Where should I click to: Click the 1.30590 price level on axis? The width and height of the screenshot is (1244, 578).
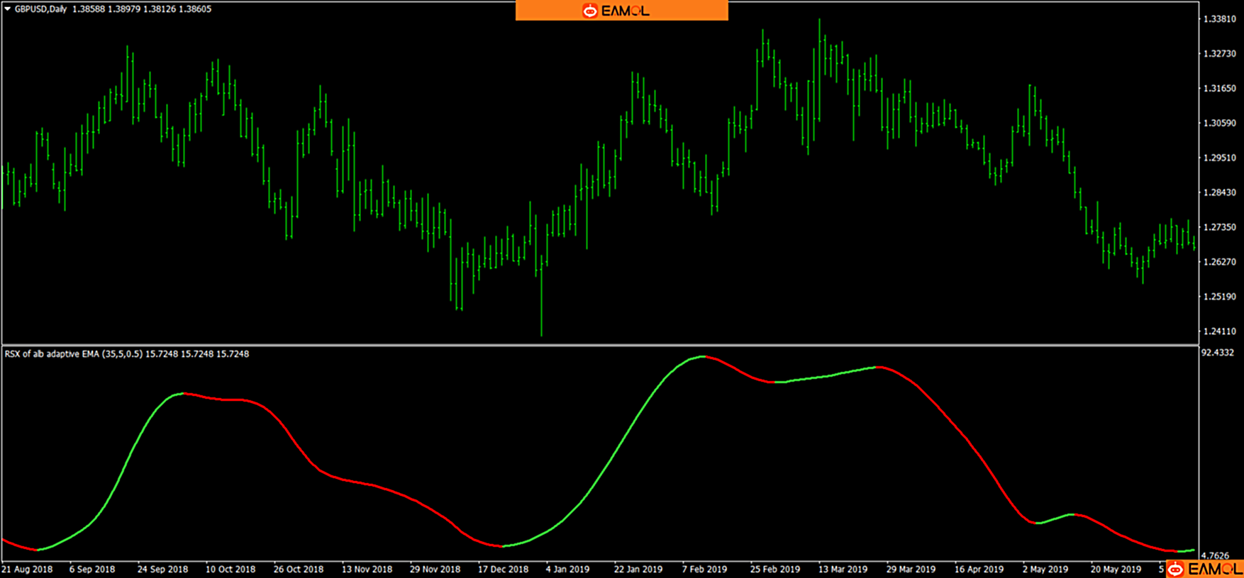(x=1219, y=123)
